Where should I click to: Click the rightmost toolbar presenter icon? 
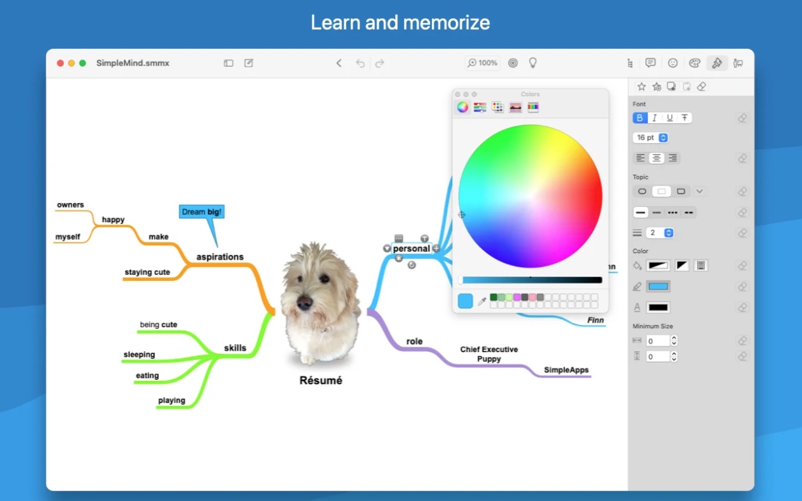(738, 63)
